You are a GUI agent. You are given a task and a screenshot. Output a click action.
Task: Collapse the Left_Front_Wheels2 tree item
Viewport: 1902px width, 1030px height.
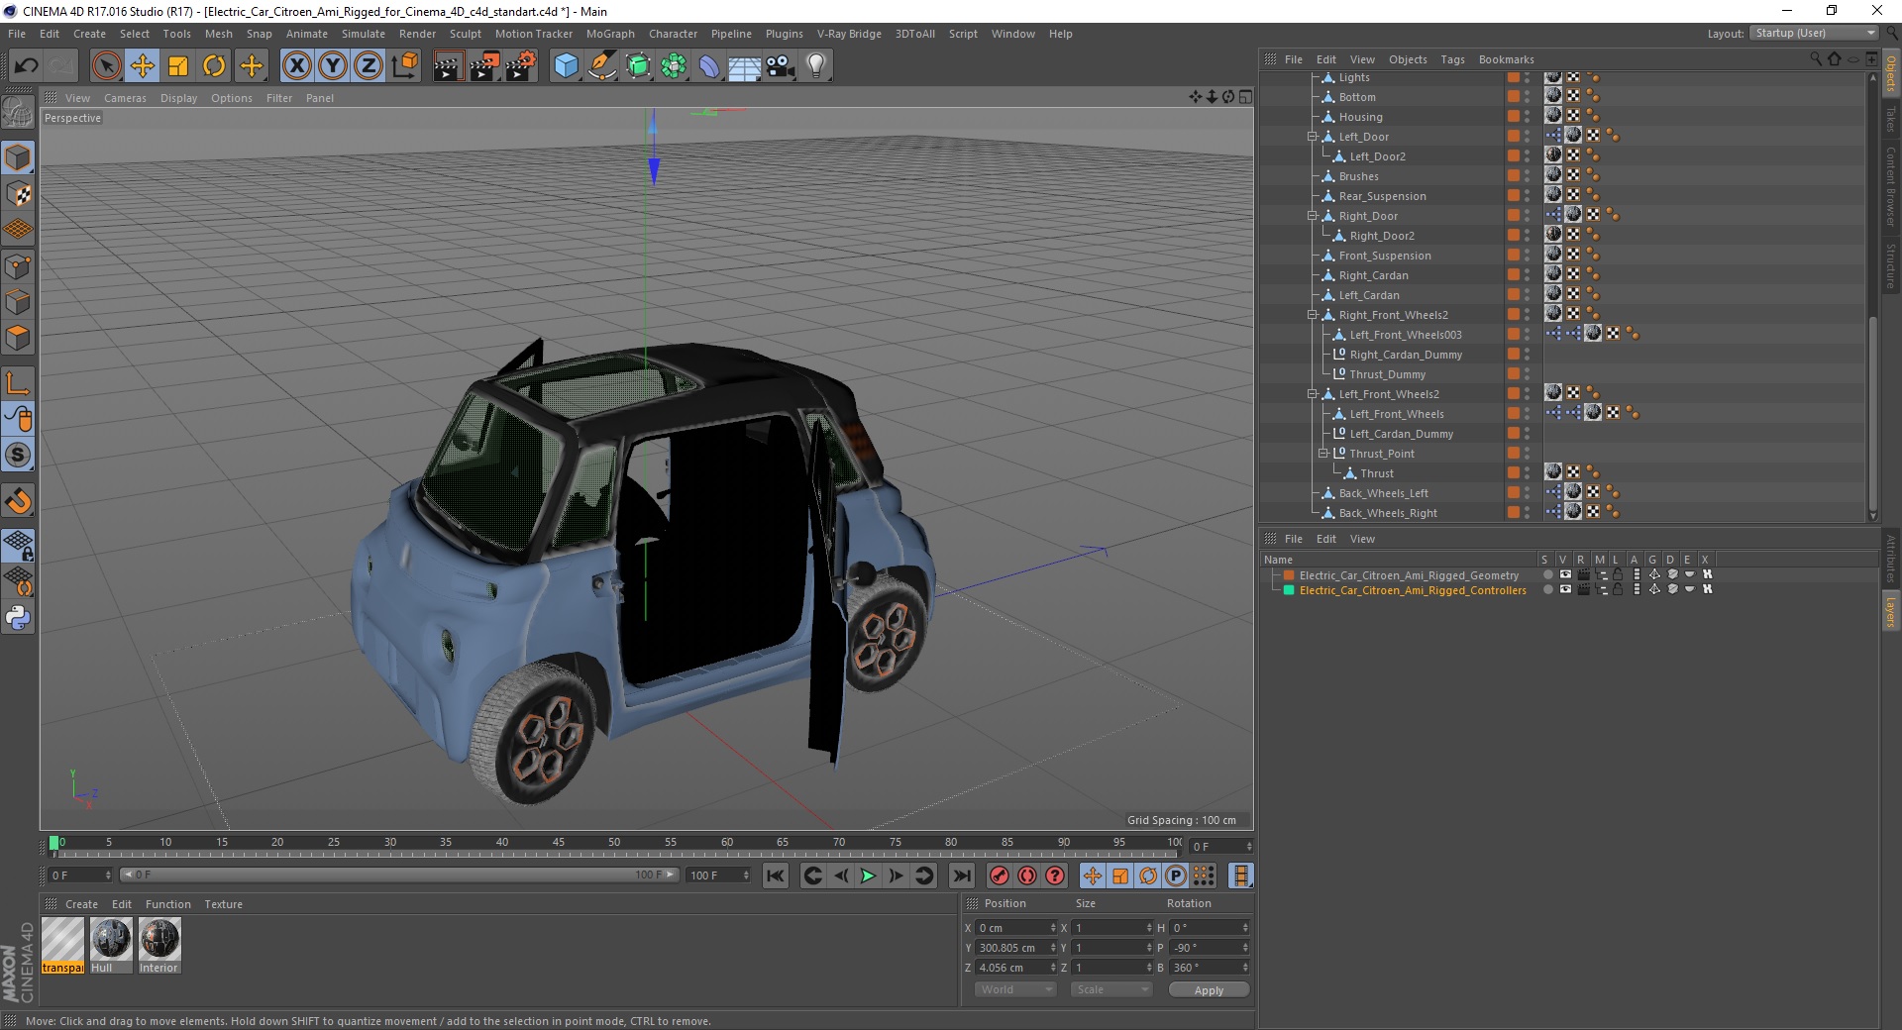tap(1313, 394)
